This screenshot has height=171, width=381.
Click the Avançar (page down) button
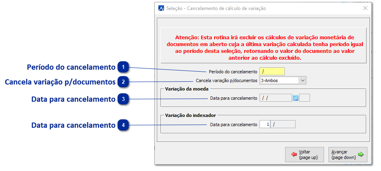coord(348,155)
